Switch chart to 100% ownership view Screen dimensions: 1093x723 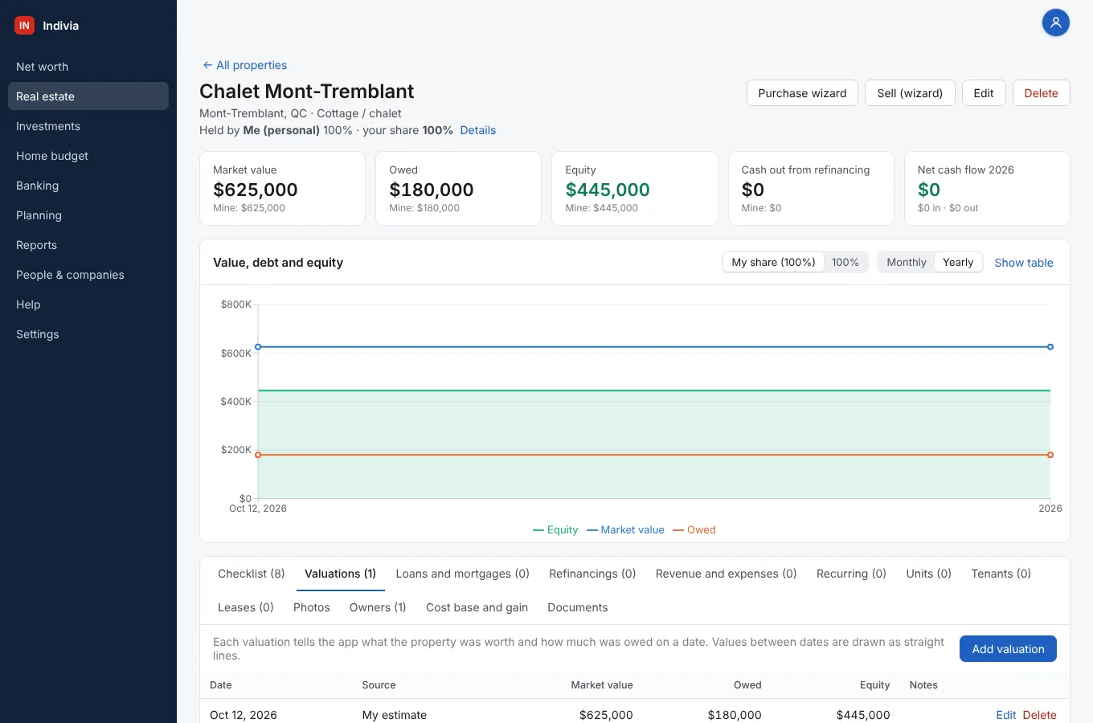845,262
